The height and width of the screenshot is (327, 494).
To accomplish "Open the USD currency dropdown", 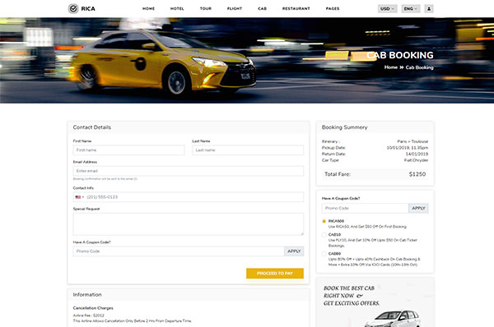I will 387,9.
